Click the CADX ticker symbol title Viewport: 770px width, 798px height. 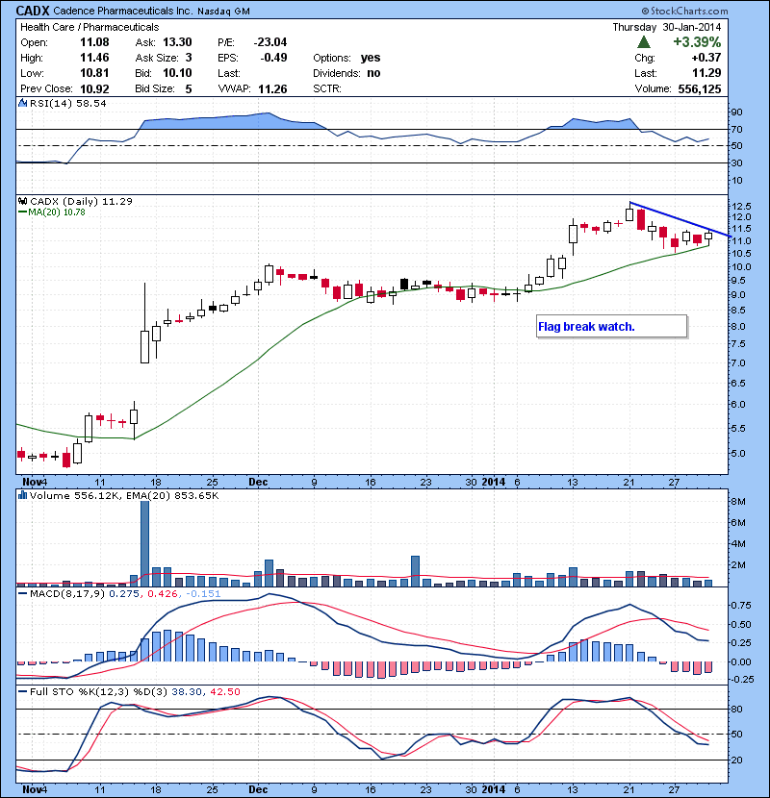pyautogui.click(x=33, y=11)
